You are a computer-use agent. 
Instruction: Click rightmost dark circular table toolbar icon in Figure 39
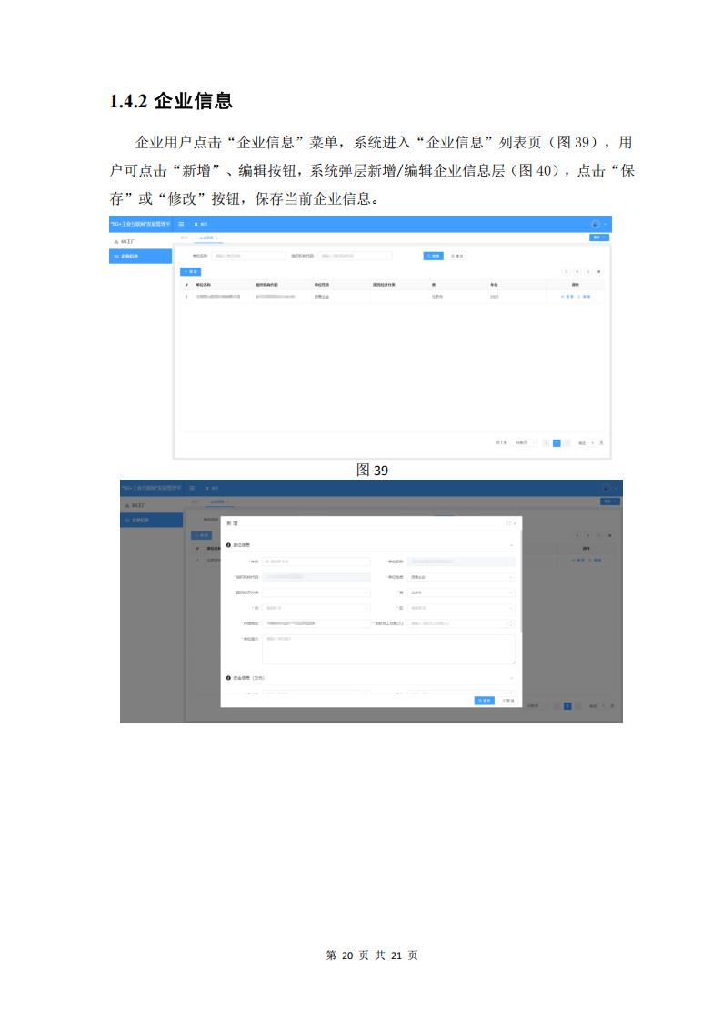(599, 272)
